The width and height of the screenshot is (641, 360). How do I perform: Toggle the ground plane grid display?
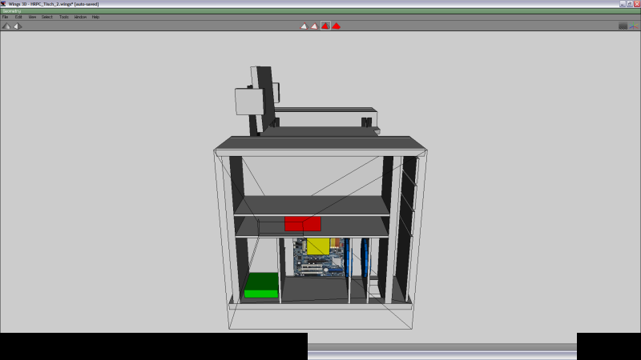pyautogui.click(x=623, y=26)
